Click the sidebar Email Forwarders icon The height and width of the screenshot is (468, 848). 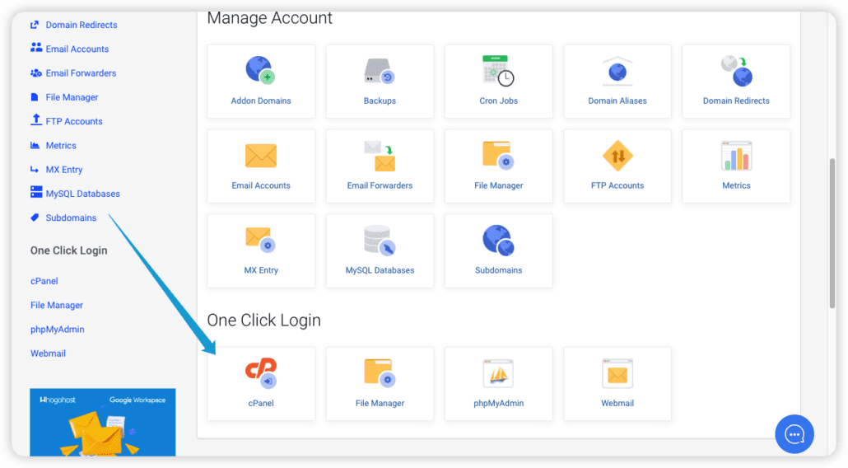point(36,73)
